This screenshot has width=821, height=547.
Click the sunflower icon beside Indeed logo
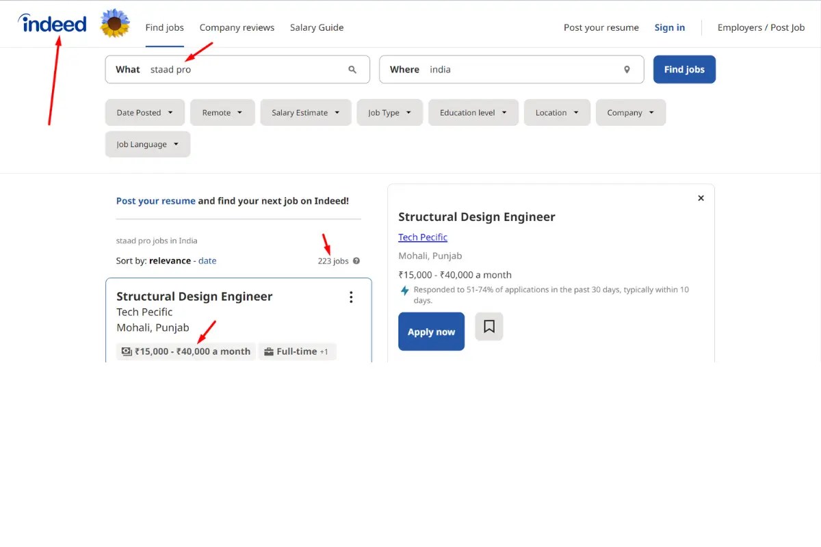coord(115,24)
